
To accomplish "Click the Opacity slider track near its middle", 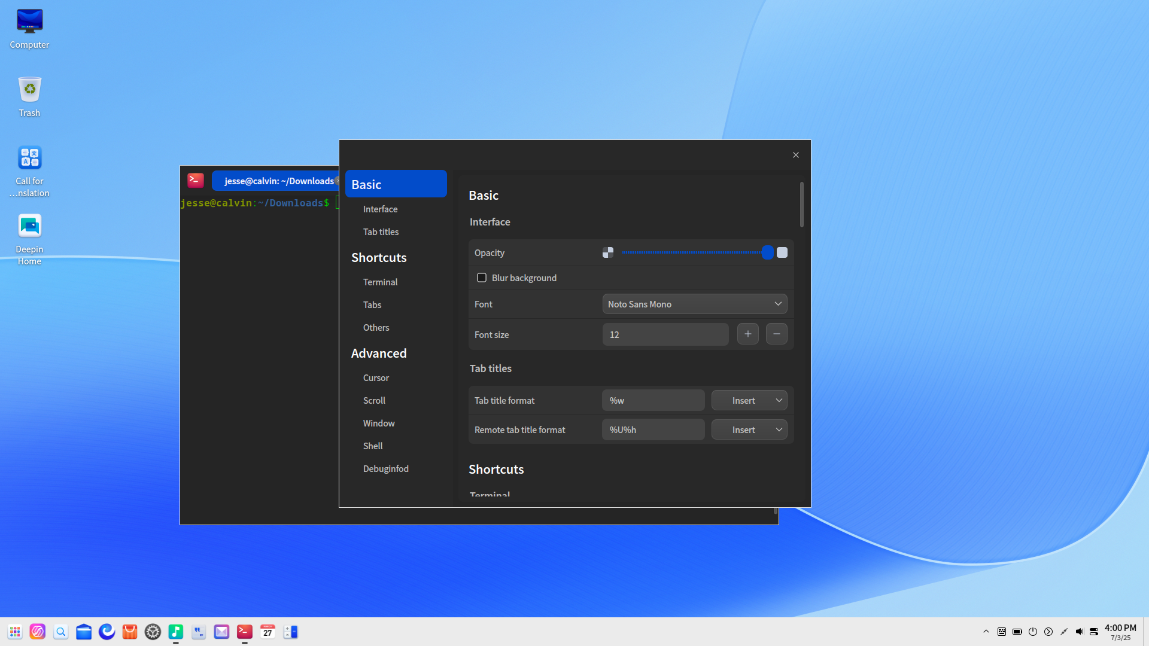I will pyautogui.click(x=694, y=252).
